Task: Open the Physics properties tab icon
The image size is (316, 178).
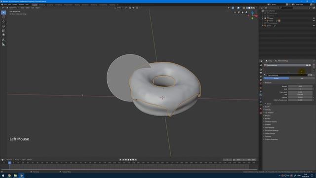Action: click(261, 98)
